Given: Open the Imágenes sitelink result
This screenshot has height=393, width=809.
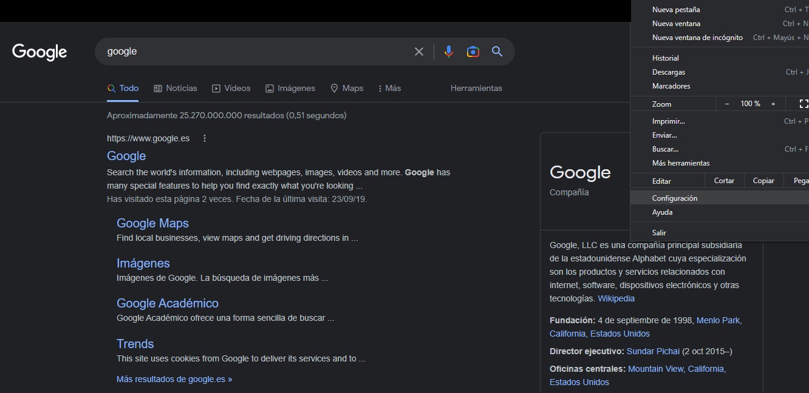Looking at the screenshot, I should pyautogui.click(x=143, y=263).
